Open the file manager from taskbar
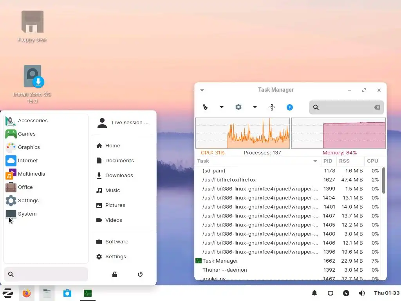 (47, 293)
